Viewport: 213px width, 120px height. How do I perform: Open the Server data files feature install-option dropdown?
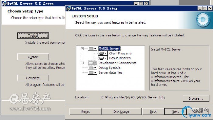coord(93,73)
